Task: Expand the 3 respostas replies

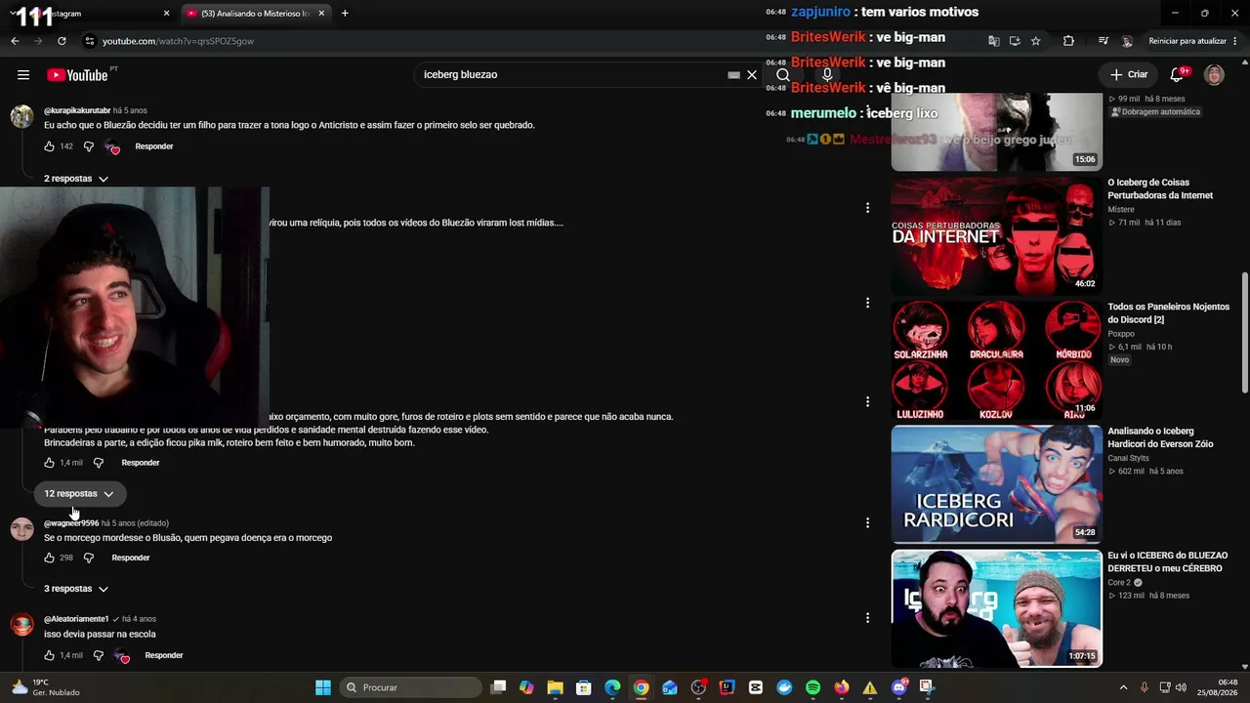Action: click(x=76, y=589)
